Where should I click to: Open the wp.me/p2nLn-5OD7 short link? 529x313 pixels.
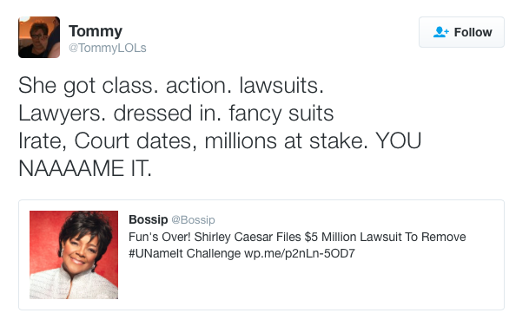(x=300, y=253)
